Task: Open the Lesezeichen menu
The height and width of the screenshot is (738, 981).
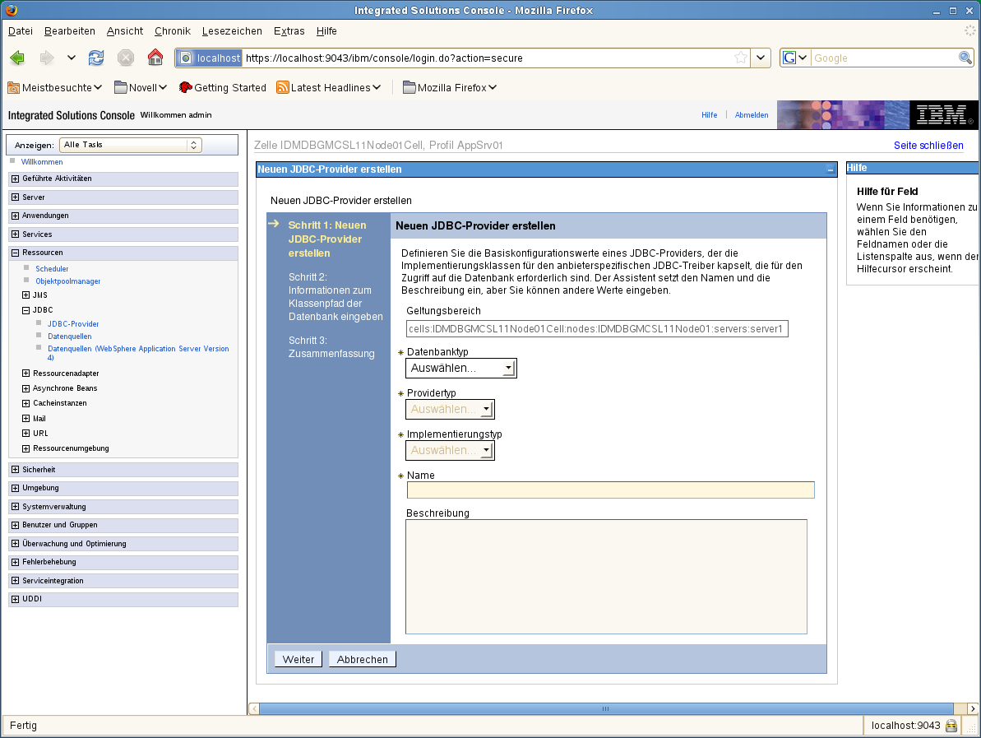Action: [x=232, y=31]
